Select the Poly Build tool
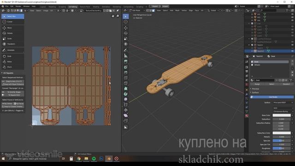The height and width of the screenshot is (166, 295). pos(126,89)
